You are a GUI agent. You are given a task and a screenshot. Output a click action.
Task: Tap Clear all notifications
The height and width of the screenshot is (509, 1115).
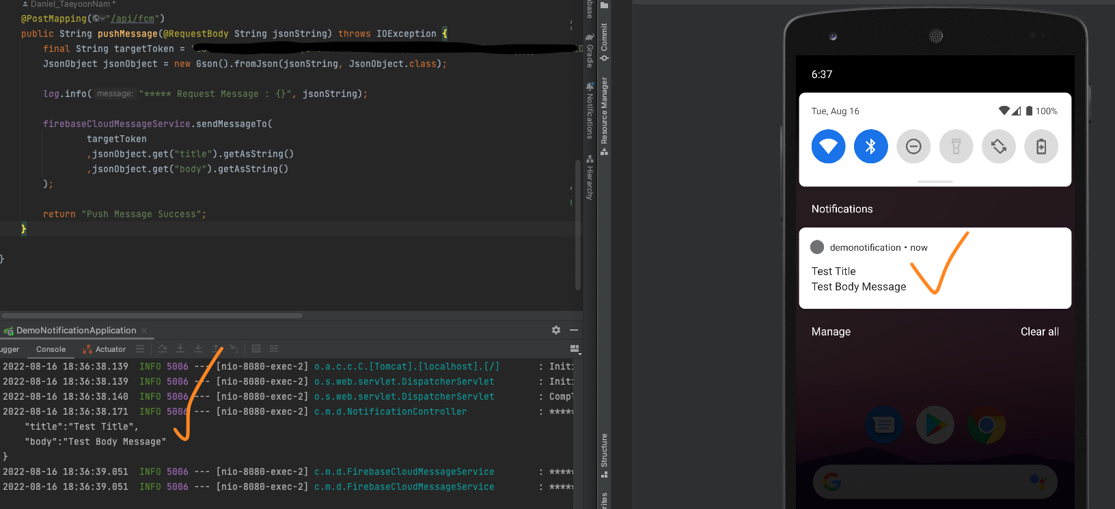[x=1039, y=331]
